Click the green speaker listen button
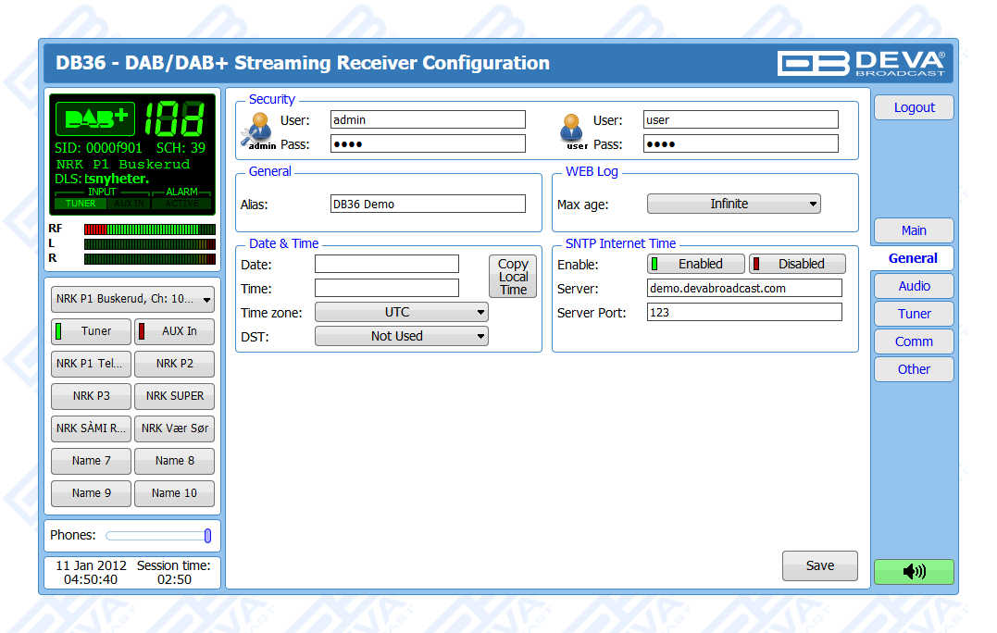 [x=913, y=571]
